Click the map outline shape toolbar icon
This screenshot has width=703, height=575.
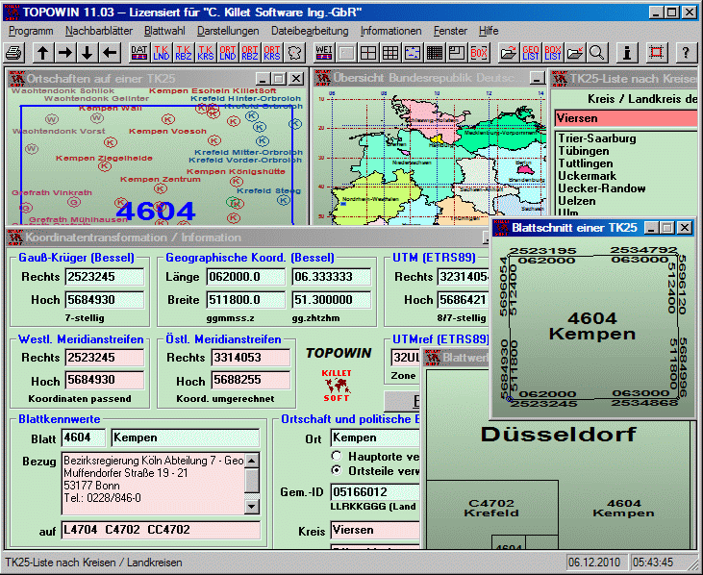294,53
